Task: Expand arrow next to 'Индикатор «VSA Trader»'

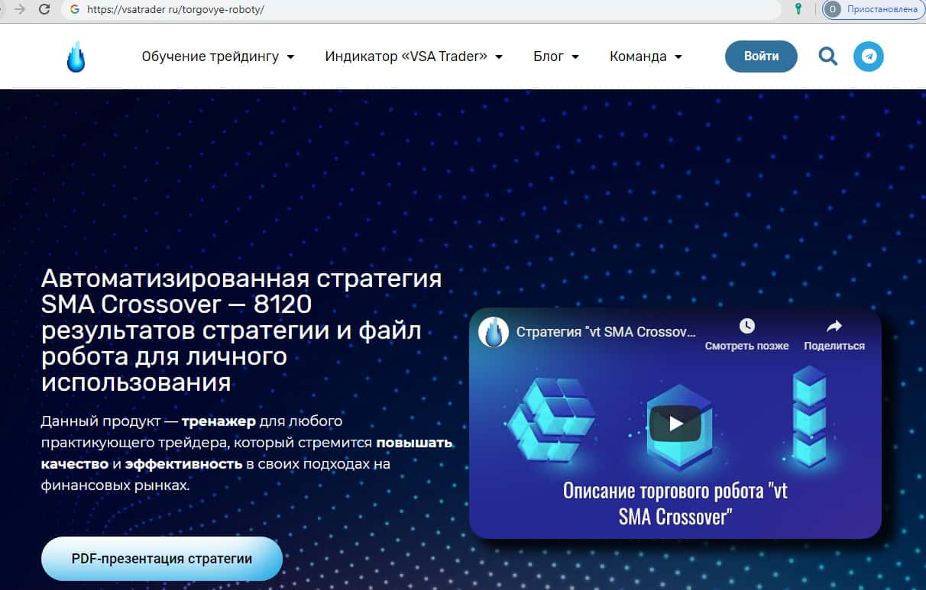Action: (498, 57)
